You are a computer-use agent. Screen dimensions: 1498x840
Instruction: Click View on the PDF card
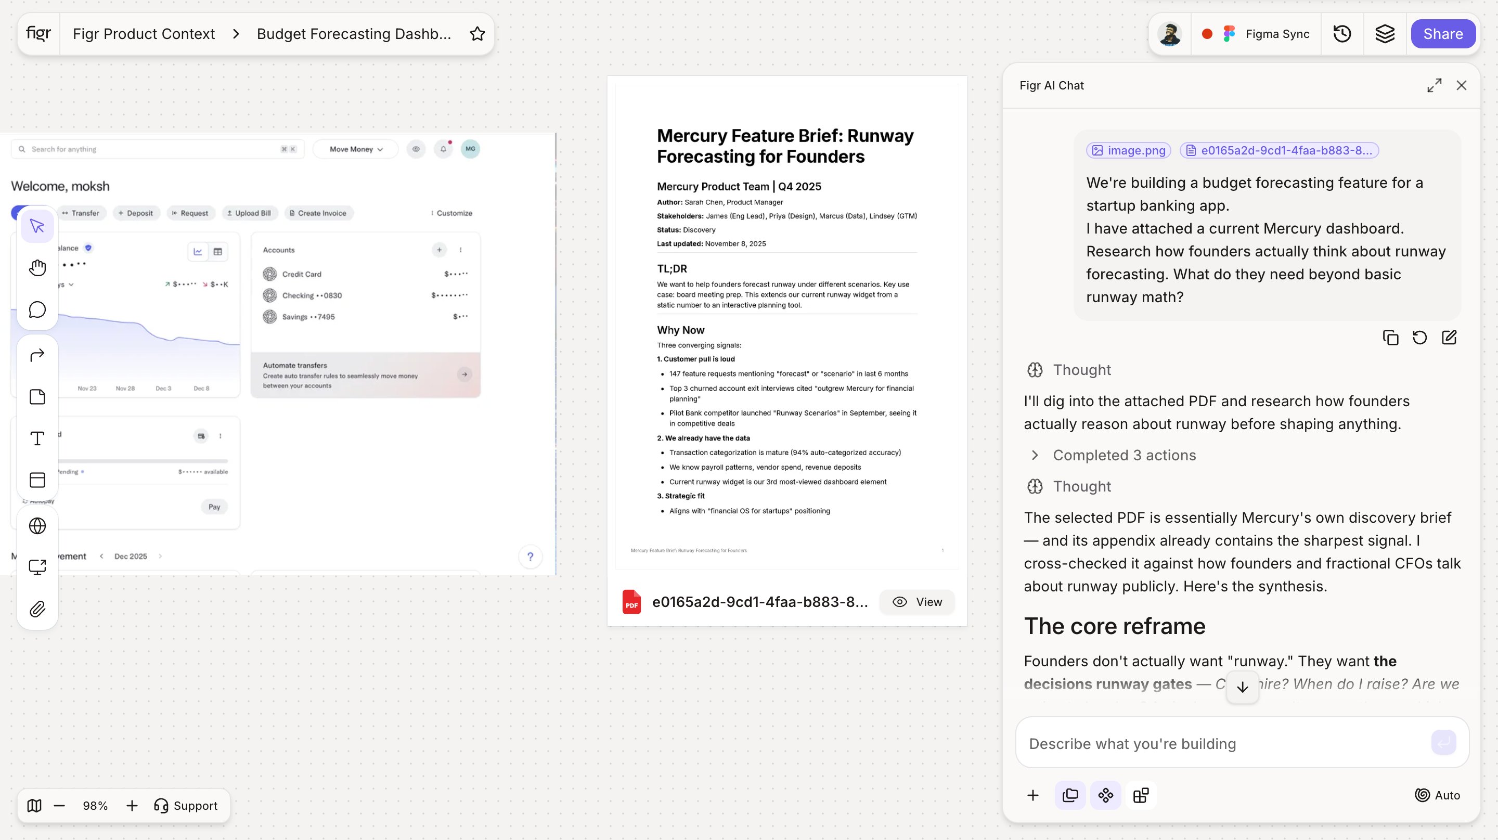coord(917,602)
